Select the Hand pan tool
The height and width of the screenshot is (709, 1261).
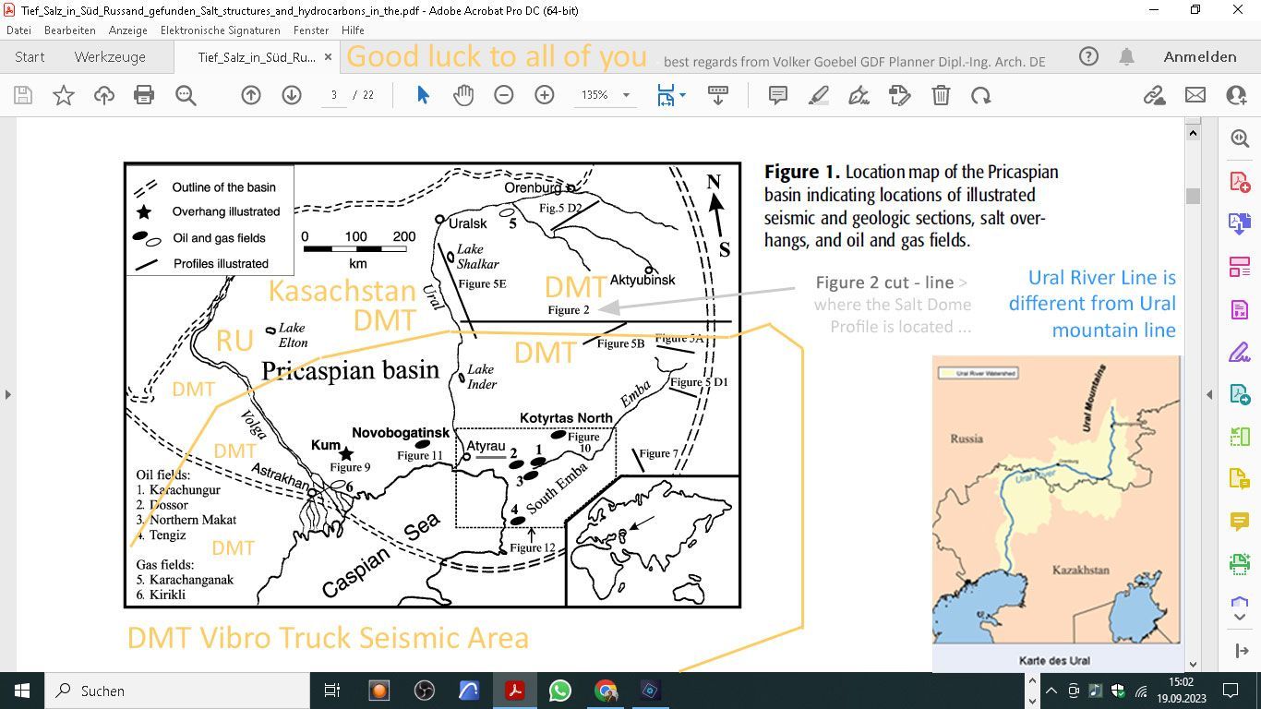coord(462,95)
